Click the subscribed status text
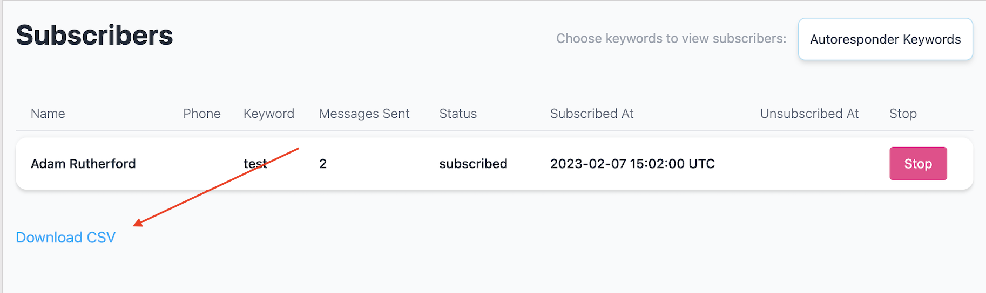 473,164
